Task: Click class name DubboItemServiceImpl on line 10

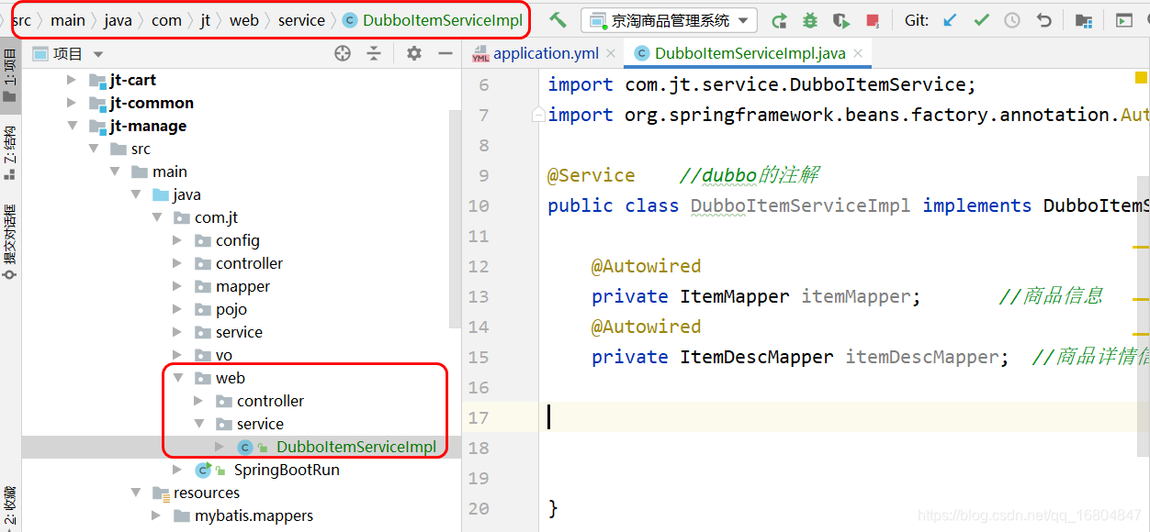Action: click(x=800, y=205)
